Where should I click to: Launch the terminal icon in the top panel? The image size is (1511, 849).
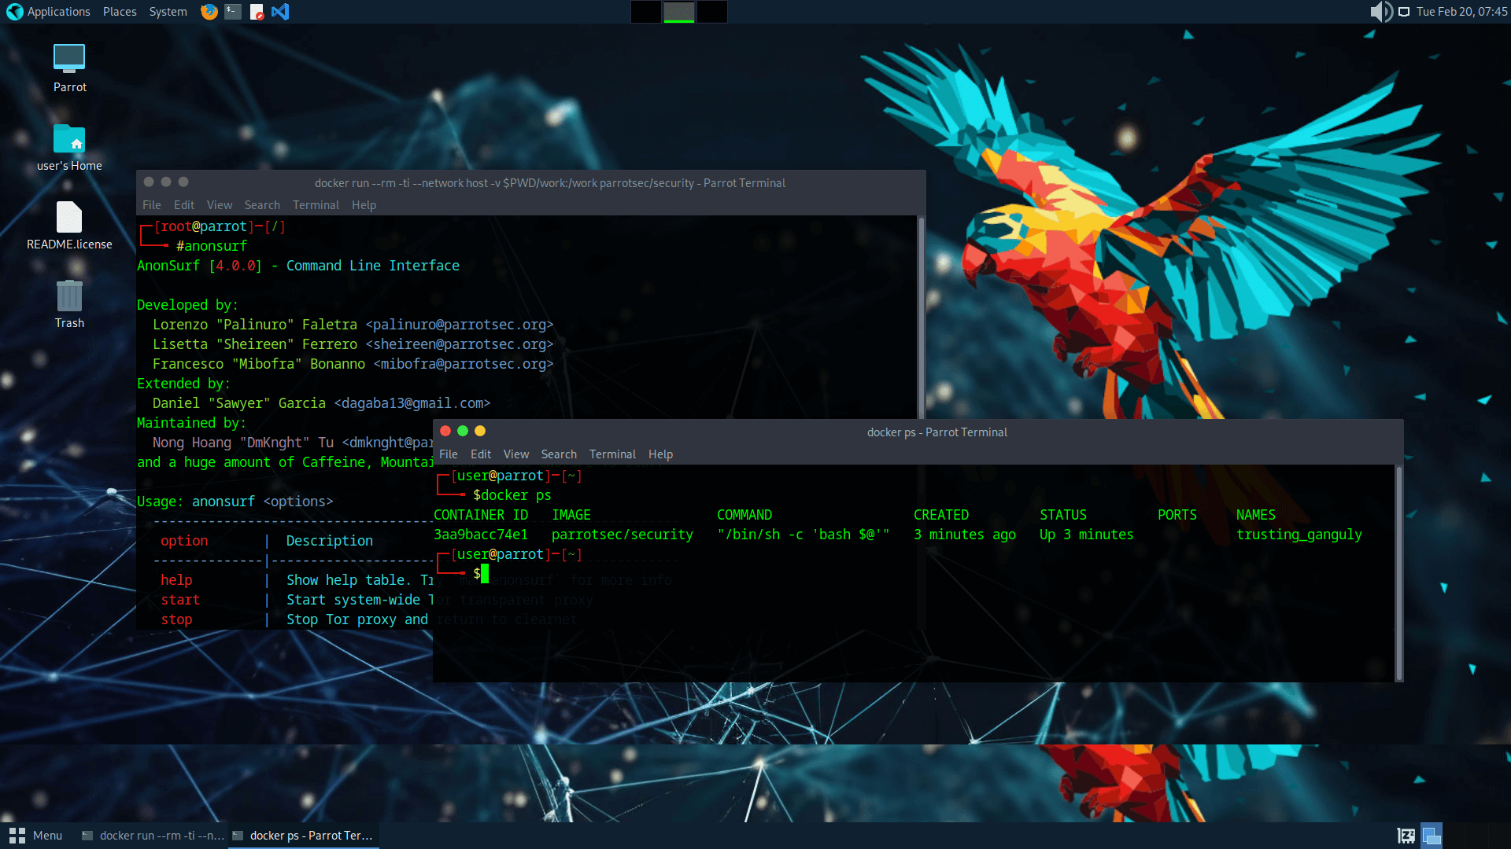(232, 11)
